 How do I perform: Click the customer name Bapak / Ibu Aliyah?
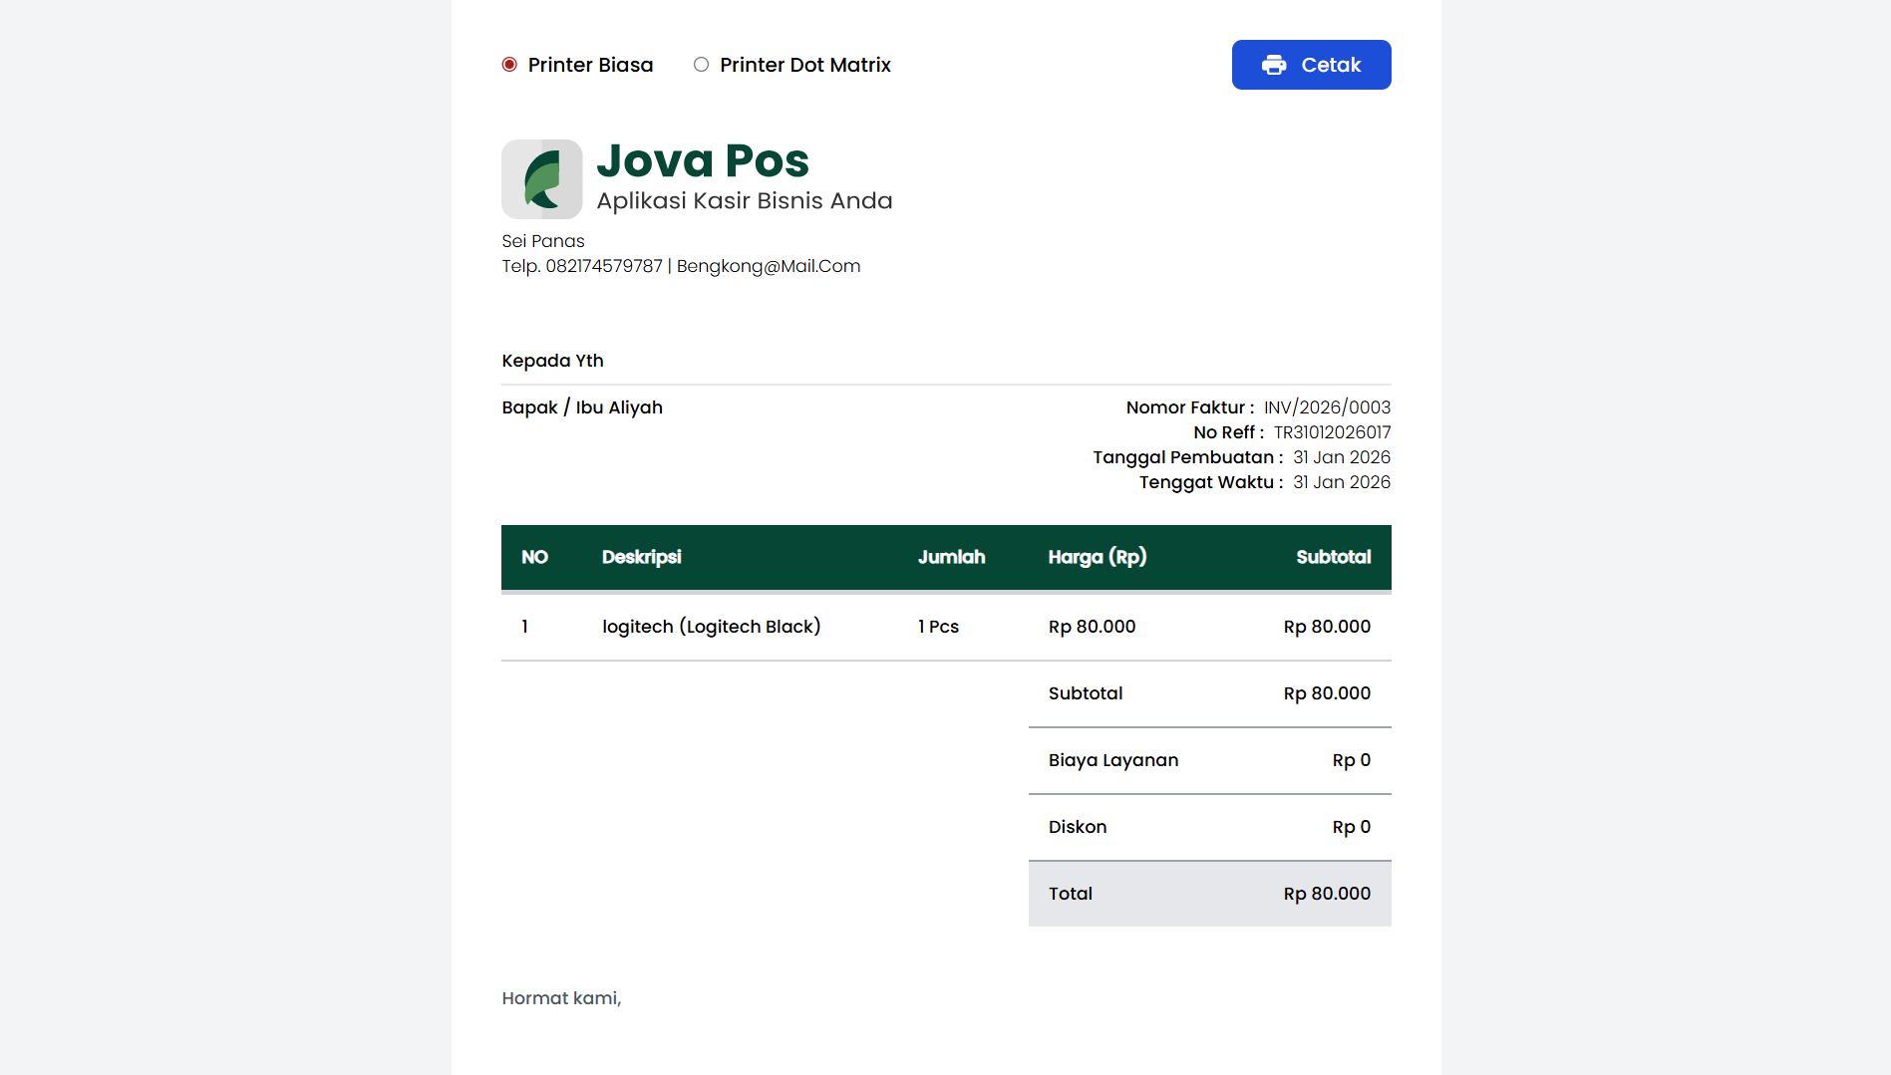(x=582, y=407)
